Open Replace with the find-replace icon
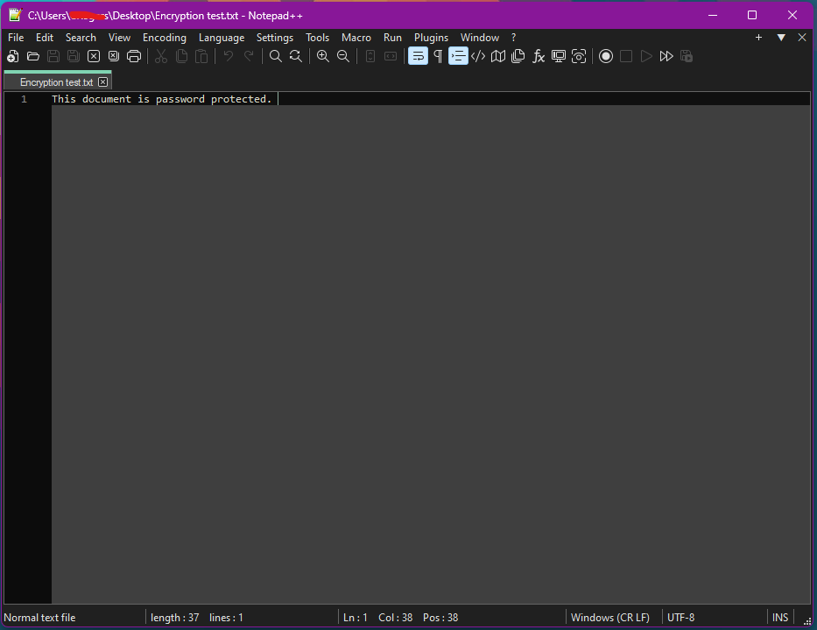817x630 pixels. (x=296, y=56)
